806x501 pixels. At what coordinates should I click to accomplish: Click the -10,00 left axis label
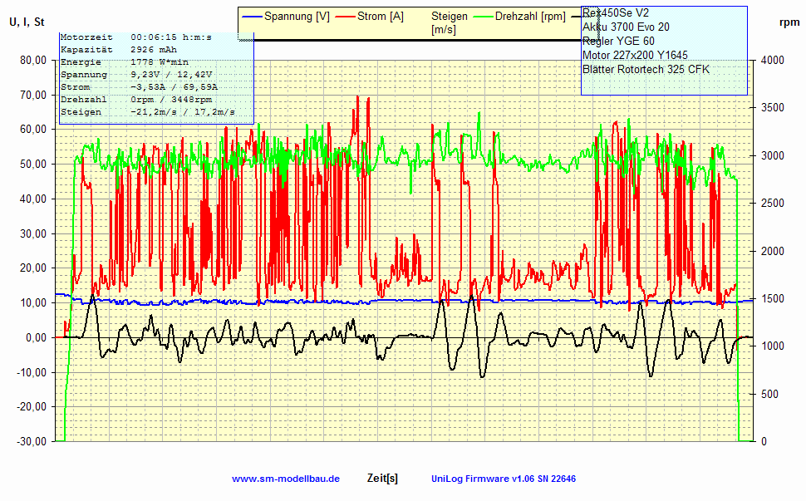tap(32, 372)
